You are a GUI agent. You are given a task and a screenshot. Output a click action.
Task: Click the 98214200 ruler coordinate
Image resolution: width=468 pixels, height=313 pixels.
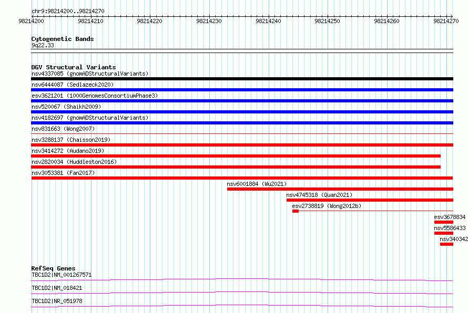point(31,21)
